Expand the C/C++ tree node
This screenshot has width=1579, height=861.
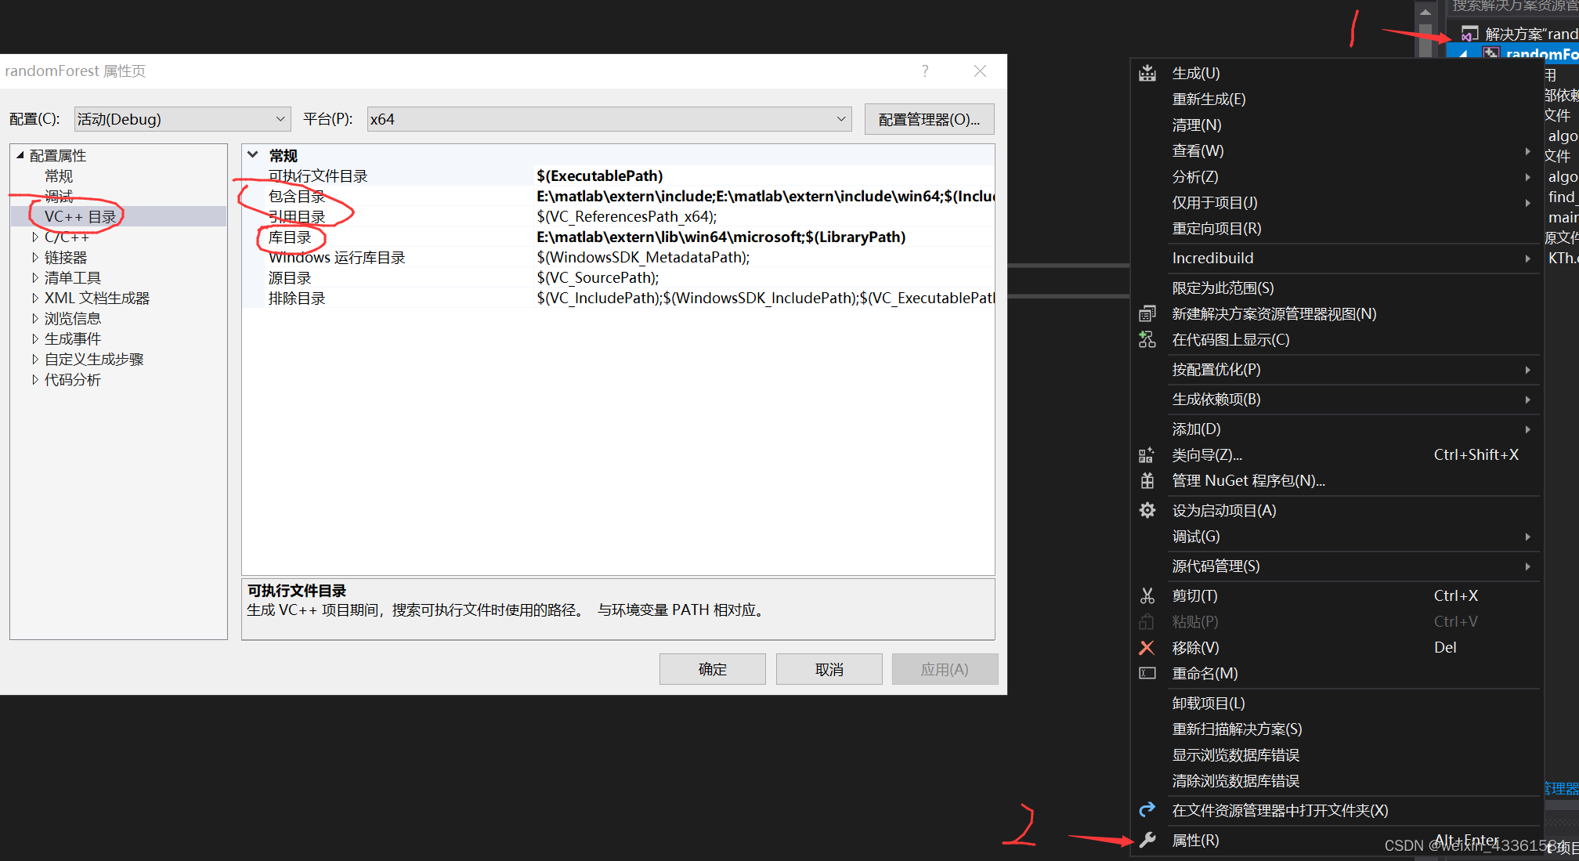pos(35,237)
